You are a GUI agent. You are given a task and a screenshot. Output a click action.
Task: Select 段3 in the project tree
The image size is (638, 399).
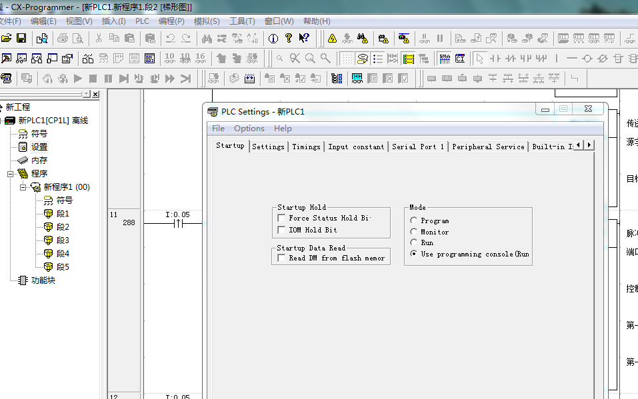pos(62,240)
